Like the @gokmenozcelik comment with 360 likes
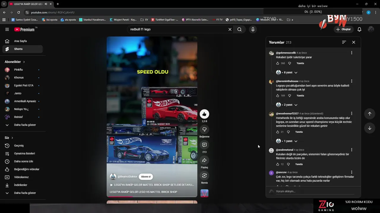 tap(278, 63)
